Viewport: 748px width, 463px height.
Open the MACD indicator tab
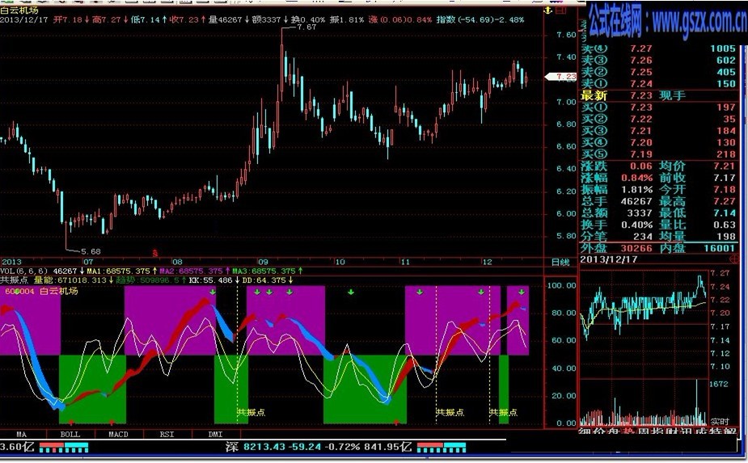(x=118, y=434)
